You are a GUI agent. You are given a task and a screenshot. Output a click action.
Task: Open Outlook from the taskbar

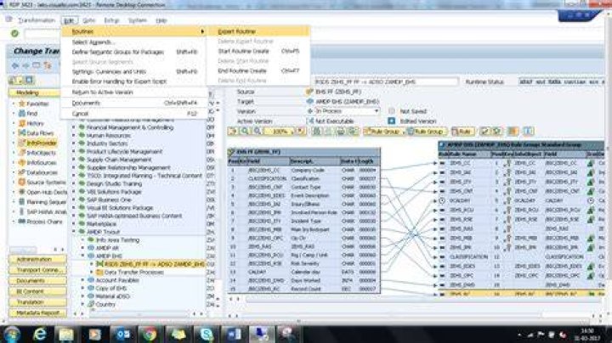pos(123,334)
